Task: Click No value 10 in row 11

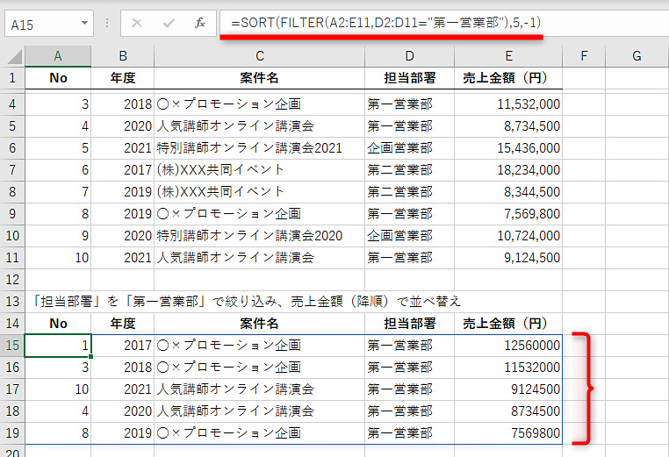Action: tap(58, 258)
